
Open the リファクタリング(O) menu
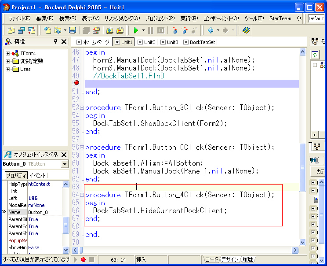pyautogui.click(x=122, y=18)
